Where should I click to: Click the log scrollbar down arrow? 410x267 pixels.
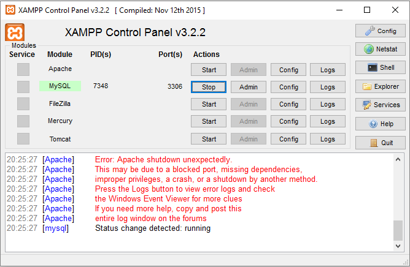(x=398, y=246)
